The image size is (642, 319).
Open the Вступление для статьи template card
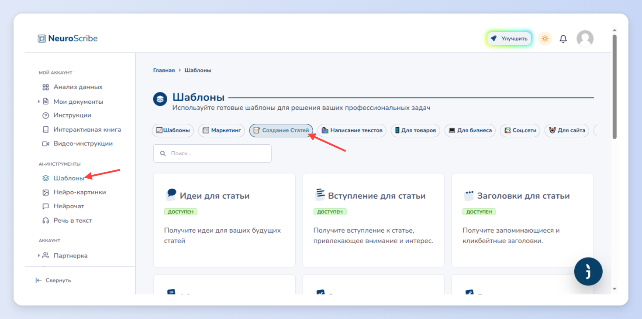point(373,220)
